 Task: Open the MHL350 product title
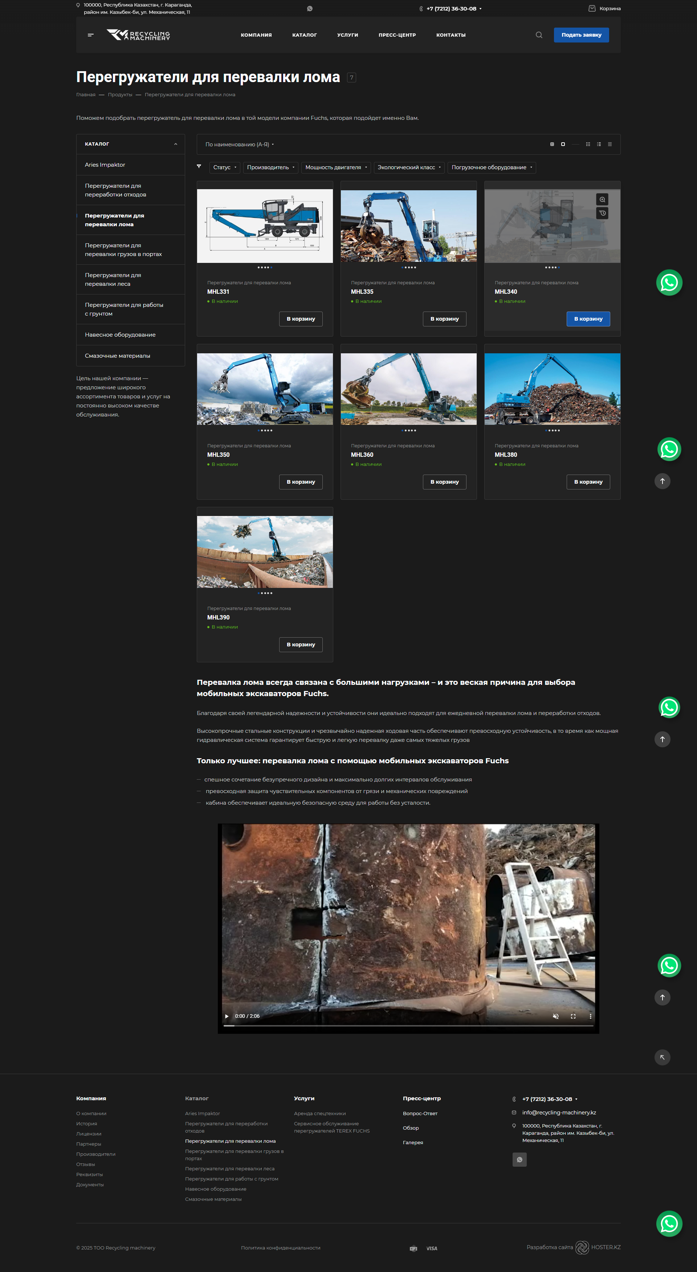(218, 455)
